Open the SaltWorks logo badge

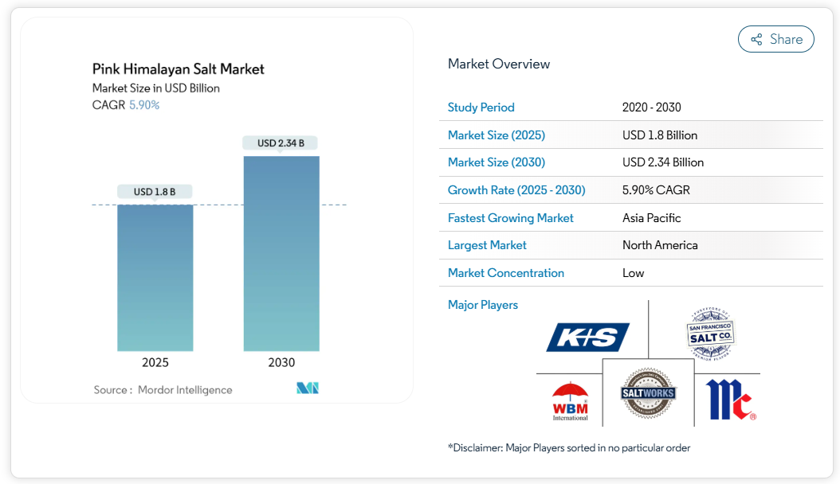point(648,393)
